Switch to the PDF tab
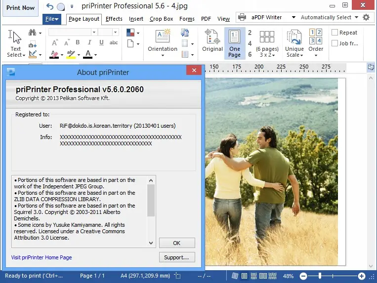Screen dimensions: 377x283 point(206,19)
